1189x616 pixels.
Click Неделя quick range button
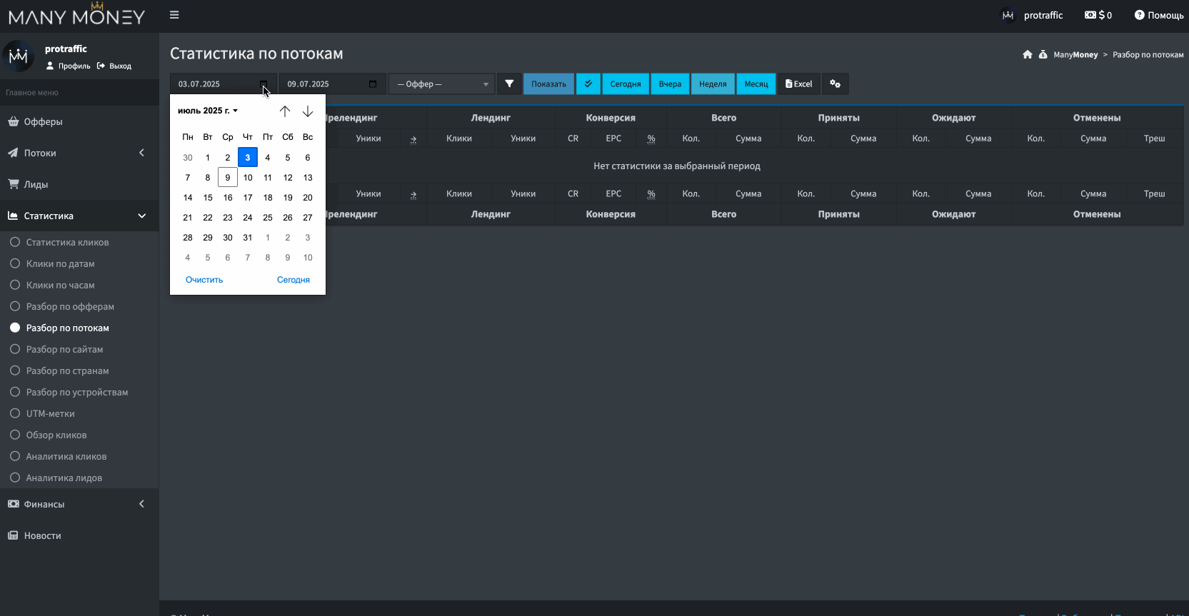tap(713, 84)
